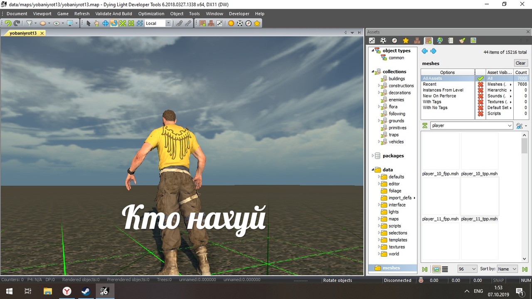Select the enemies collection
The image size is (532, 299).
click(x=397, y=100)
